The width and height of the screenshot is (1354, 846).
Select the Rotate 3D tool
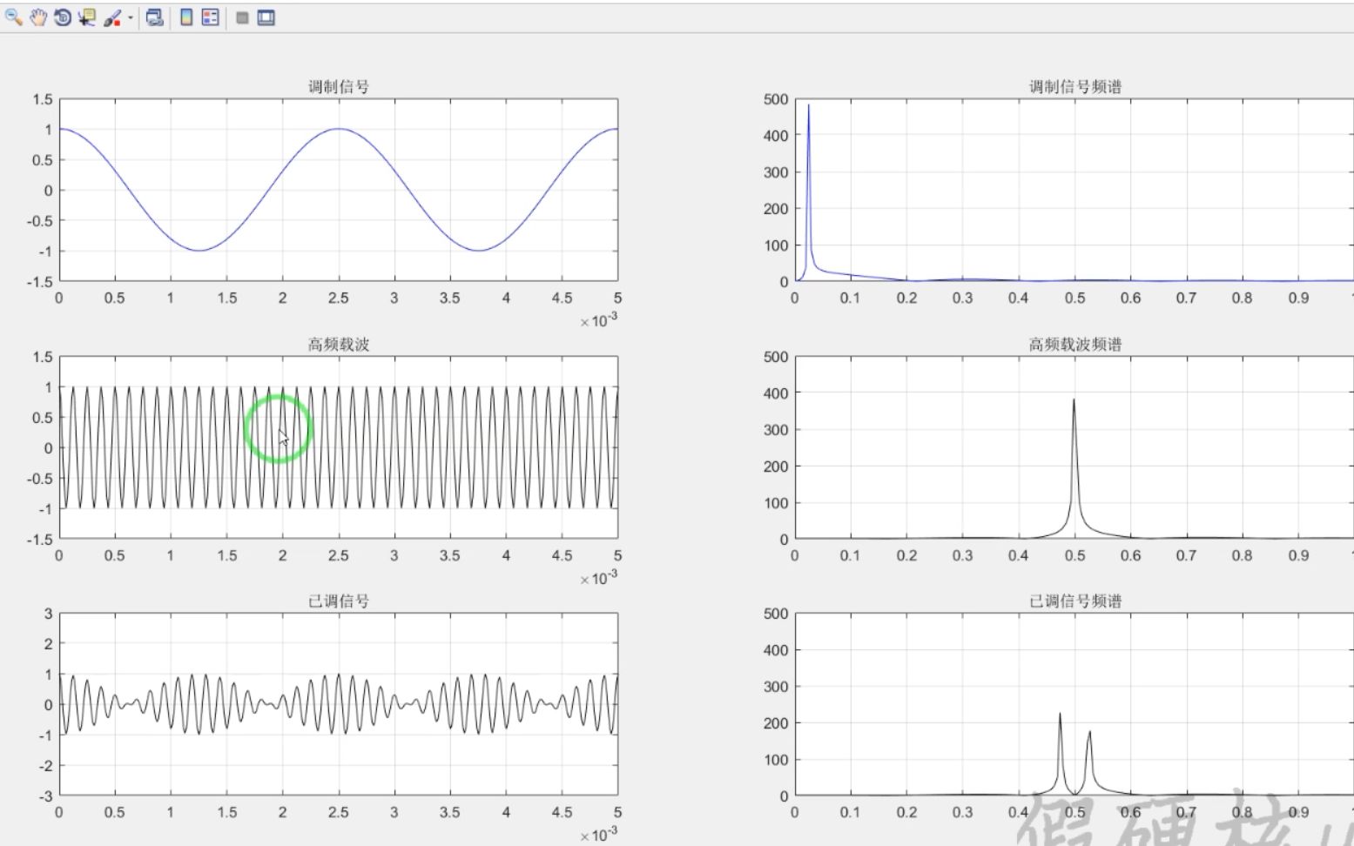click(x=62, y=17)
